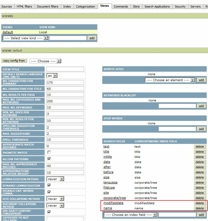Click Min. no. docs per keyword field
The width and height of the screenshot is (208, 221).
click(65, 114)
